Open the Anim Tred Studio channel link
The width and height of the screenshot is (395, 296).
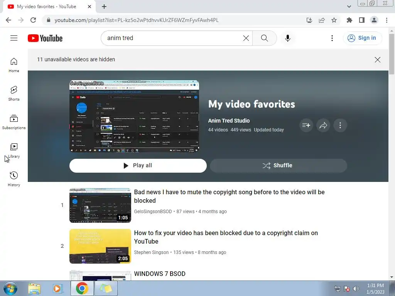coord(229,121)
